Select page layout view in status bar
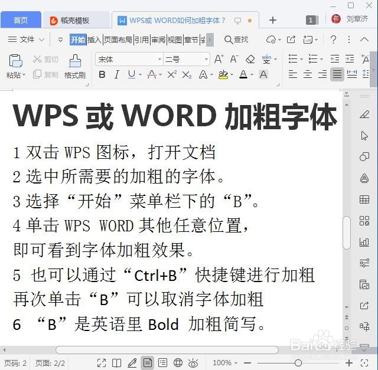This screenshot has height=370, width=378. click(x=147, y=362)
